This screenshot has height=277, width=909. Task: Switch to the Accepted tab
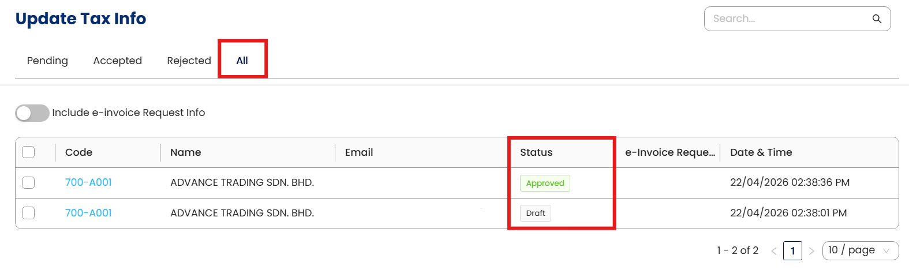(x=117, y=61)
